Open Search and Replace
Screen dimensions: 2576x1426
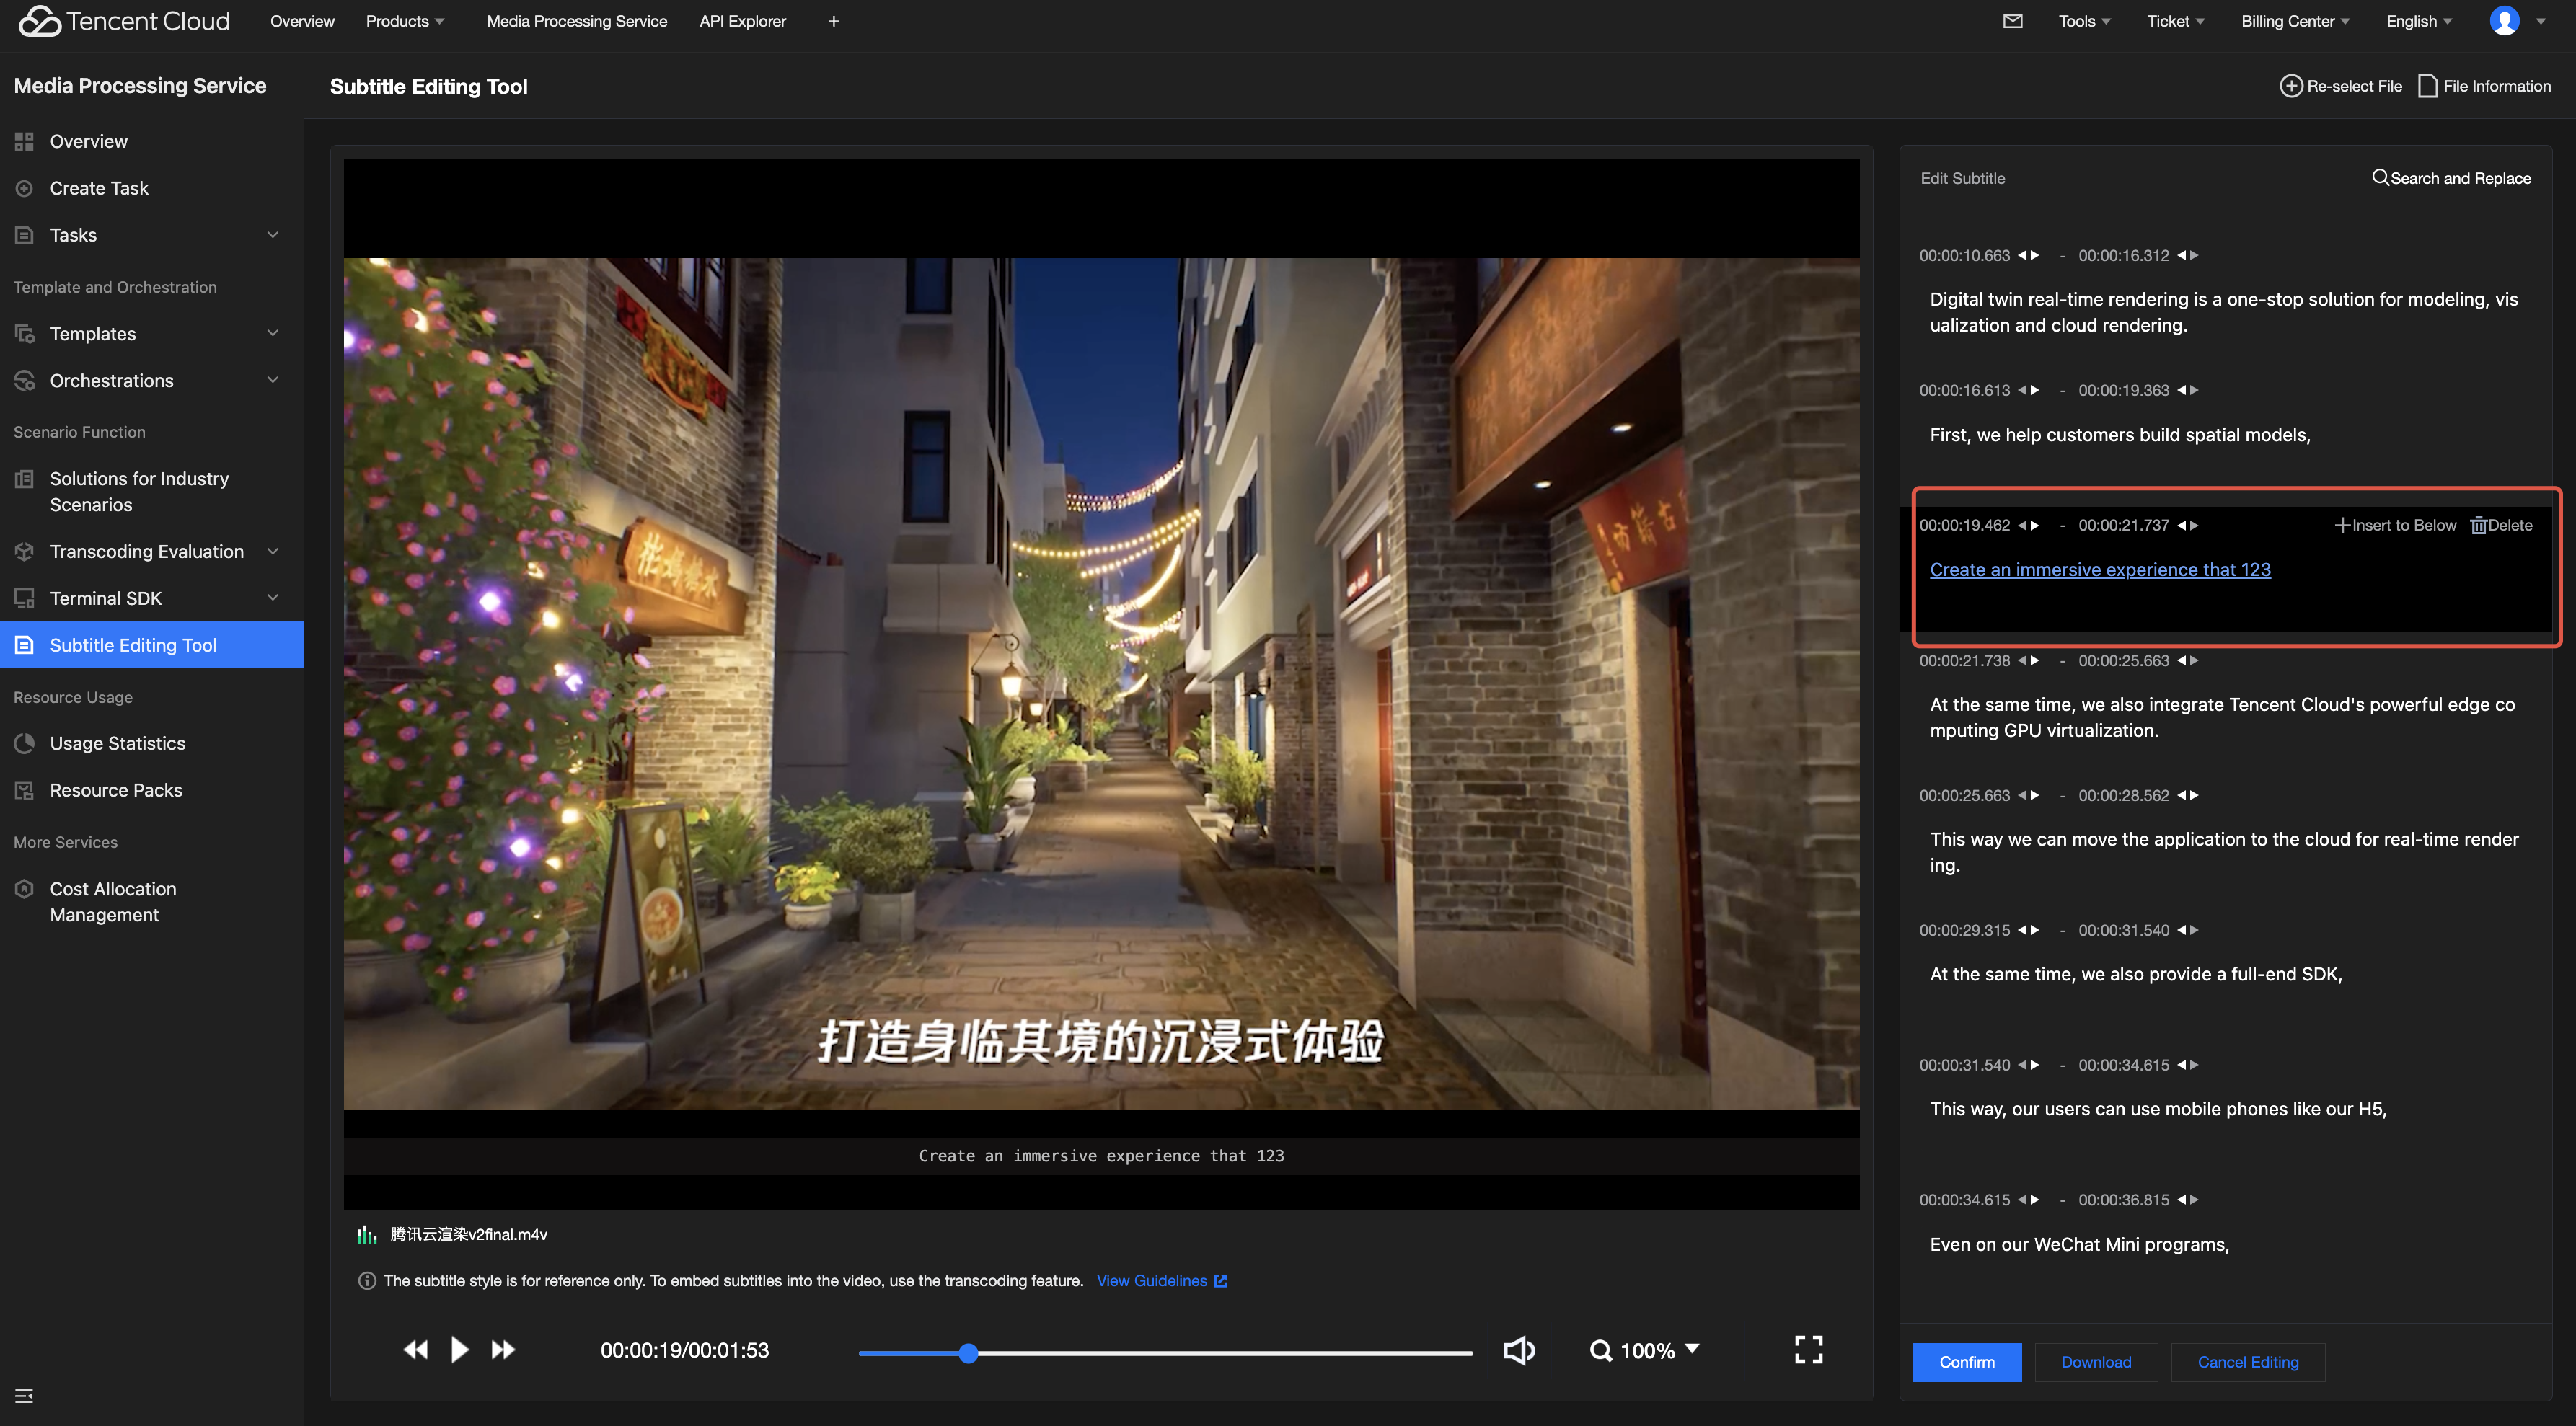pos(2450,178)
